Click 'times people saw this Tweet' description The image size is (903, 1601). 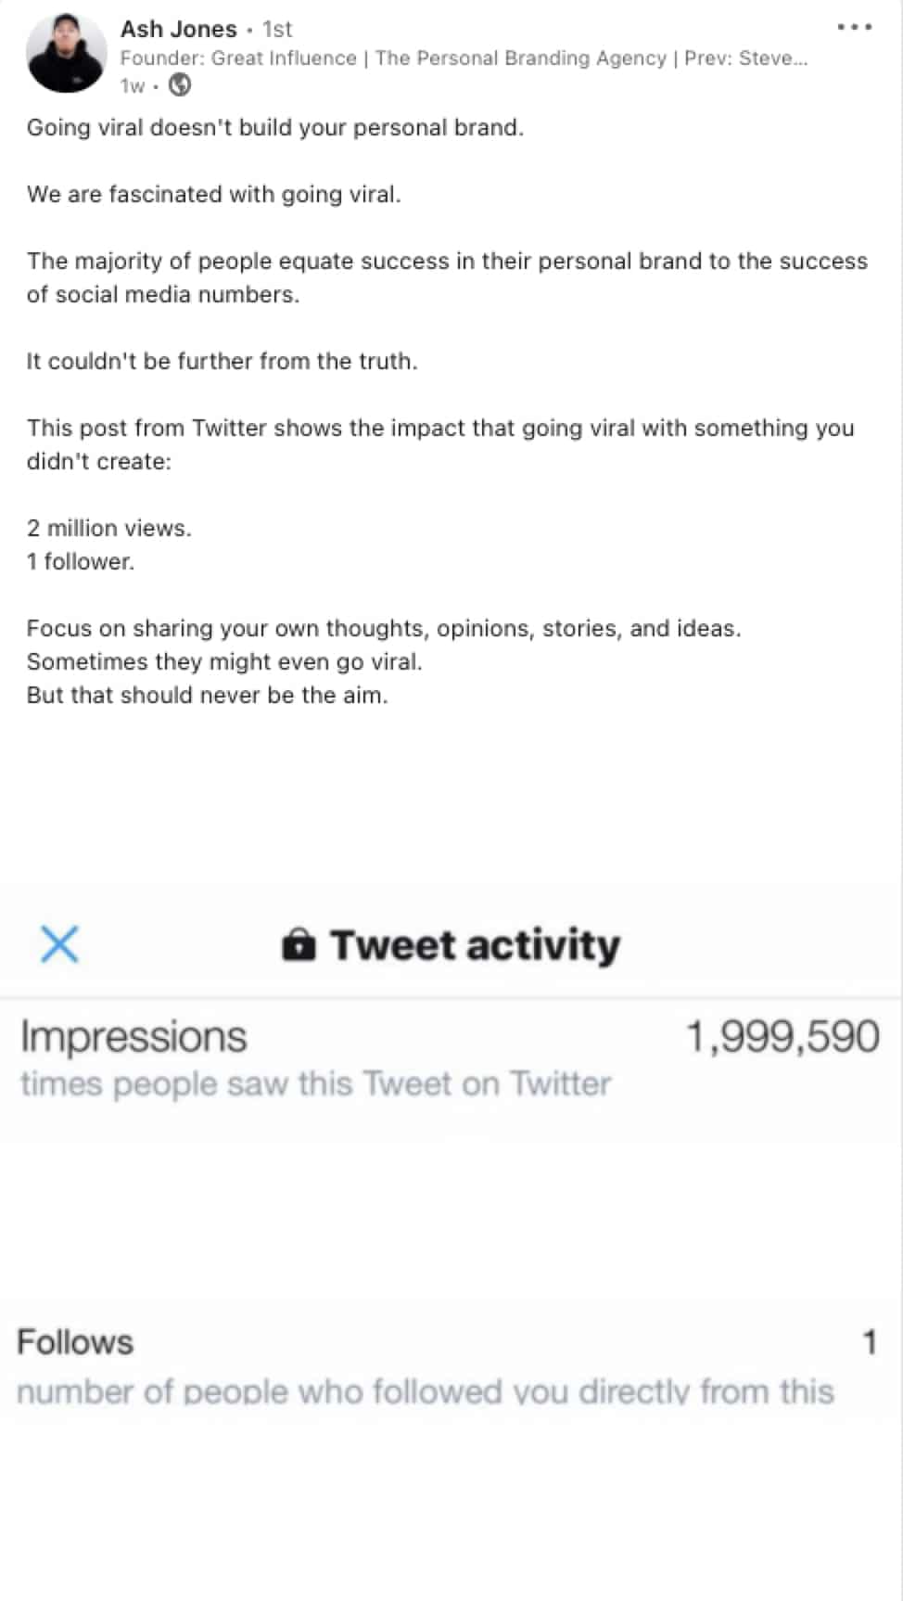(316, 1083)
